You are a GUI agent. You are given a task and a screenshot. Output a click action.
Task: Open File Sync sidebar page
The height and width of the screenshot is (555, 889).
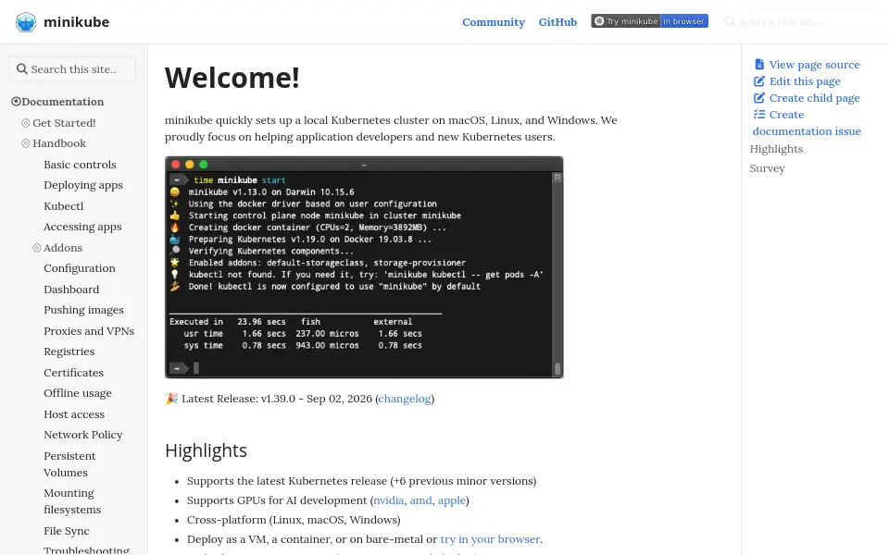click(x=67, y=531)
